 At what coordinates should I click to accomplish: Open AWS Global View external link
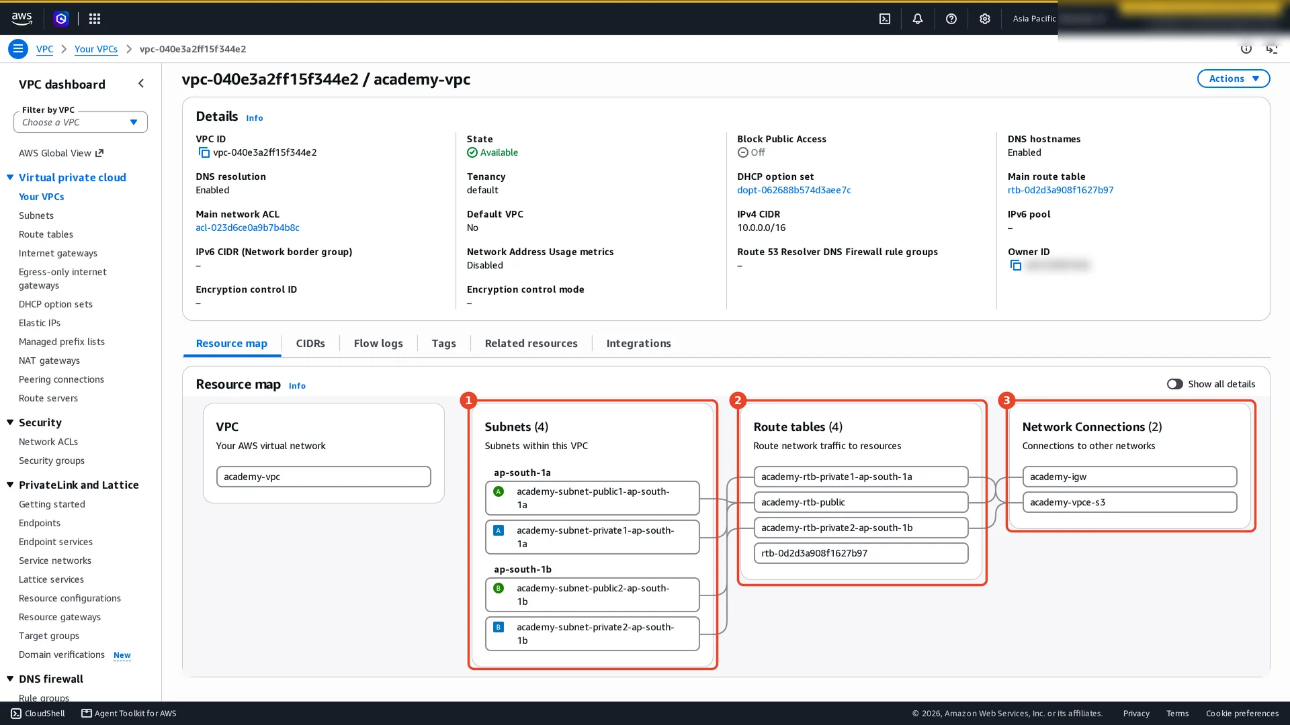[61, 153]
